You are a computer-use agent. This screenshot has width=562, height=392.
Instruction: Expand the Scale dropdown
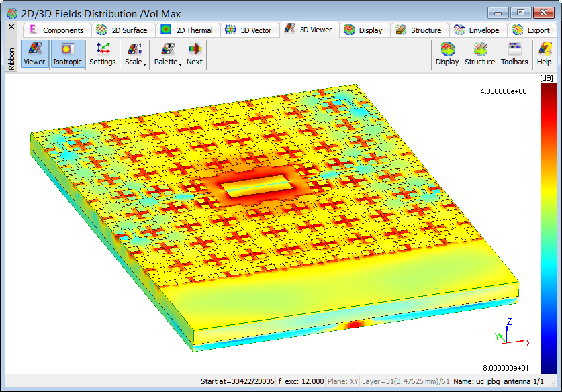pyautogui.click(x=136, y=54)
